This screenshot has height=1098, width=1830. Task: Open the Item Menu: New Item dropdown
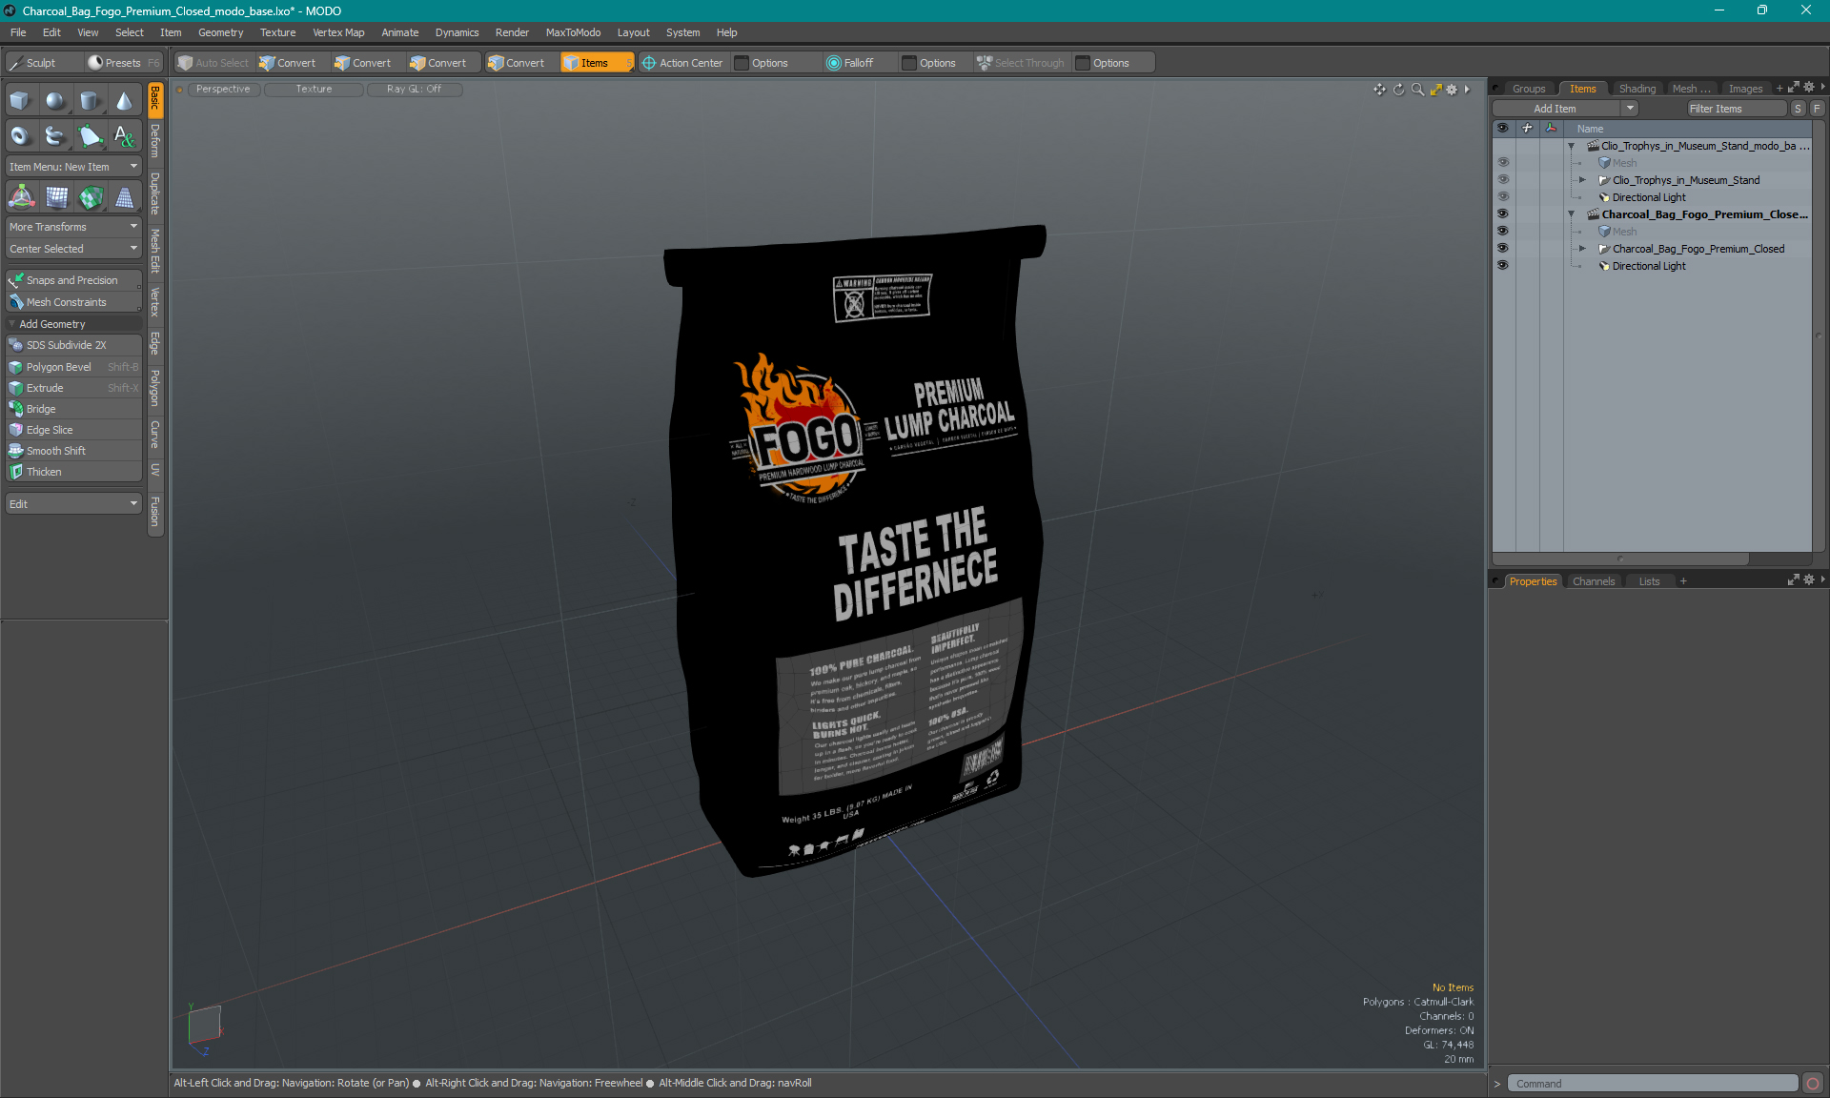[73, 167]
